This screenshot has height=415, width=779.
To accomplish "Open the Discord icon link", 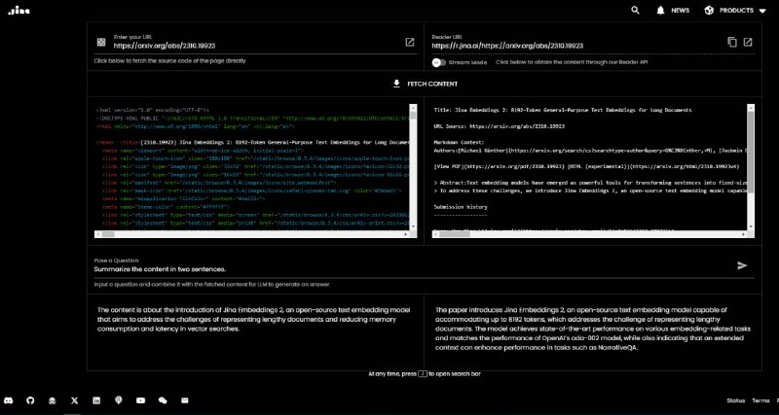I will [x=9, y=400].
